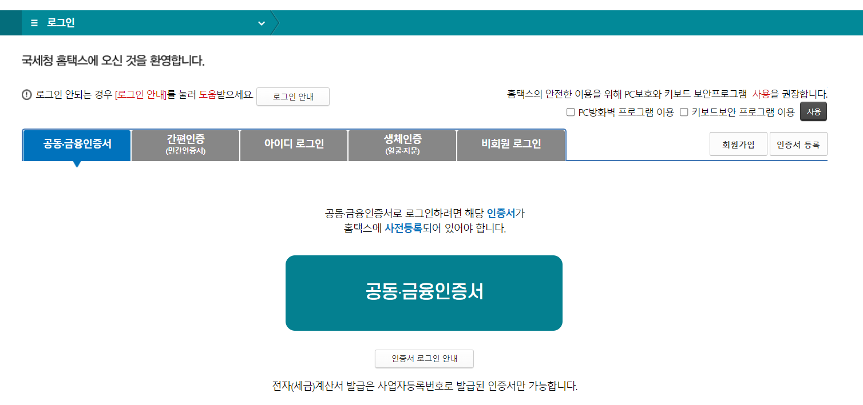The height and width of the screenshot is (405, 863).
Task: Select the 공동·금융인증서 tab
Action: pos(76,145)
